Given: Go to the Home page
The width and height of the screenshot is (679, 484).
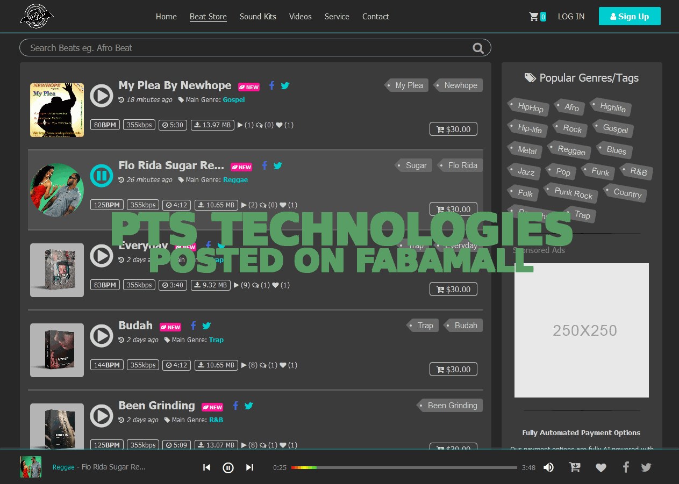Looking at the screenshot, I should click(166, 17).
